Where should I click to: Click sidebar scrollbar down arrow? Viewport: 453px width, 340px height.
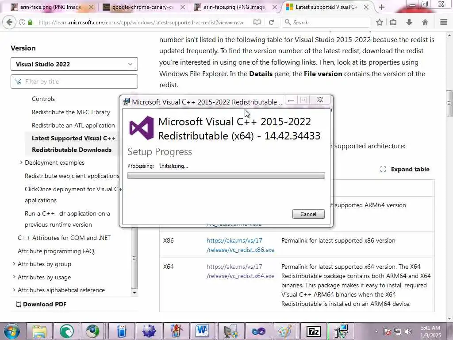tap(134, 293)
